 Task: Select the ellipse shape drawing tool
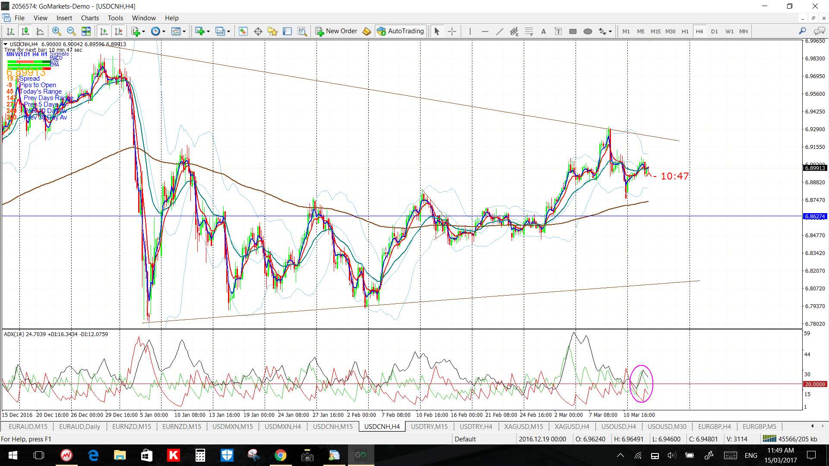pos(588,31)
